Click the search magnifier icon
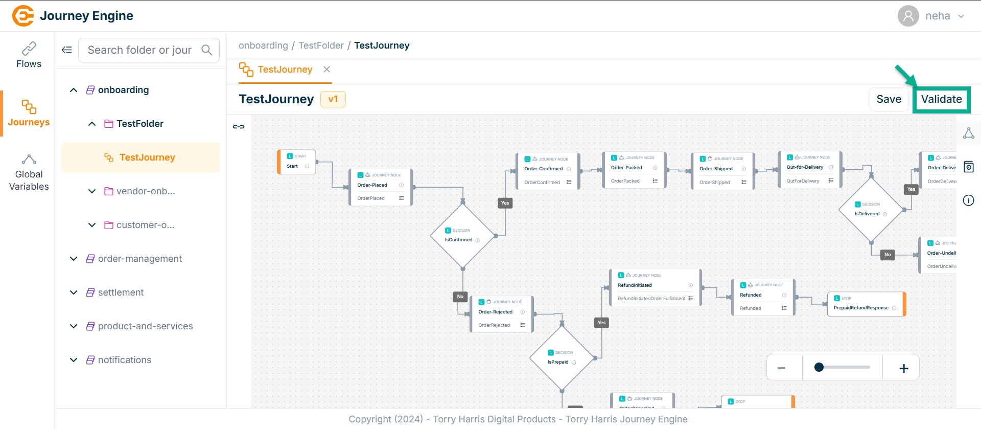This screenshot has width=981, height=429. [x=206, y=50]
